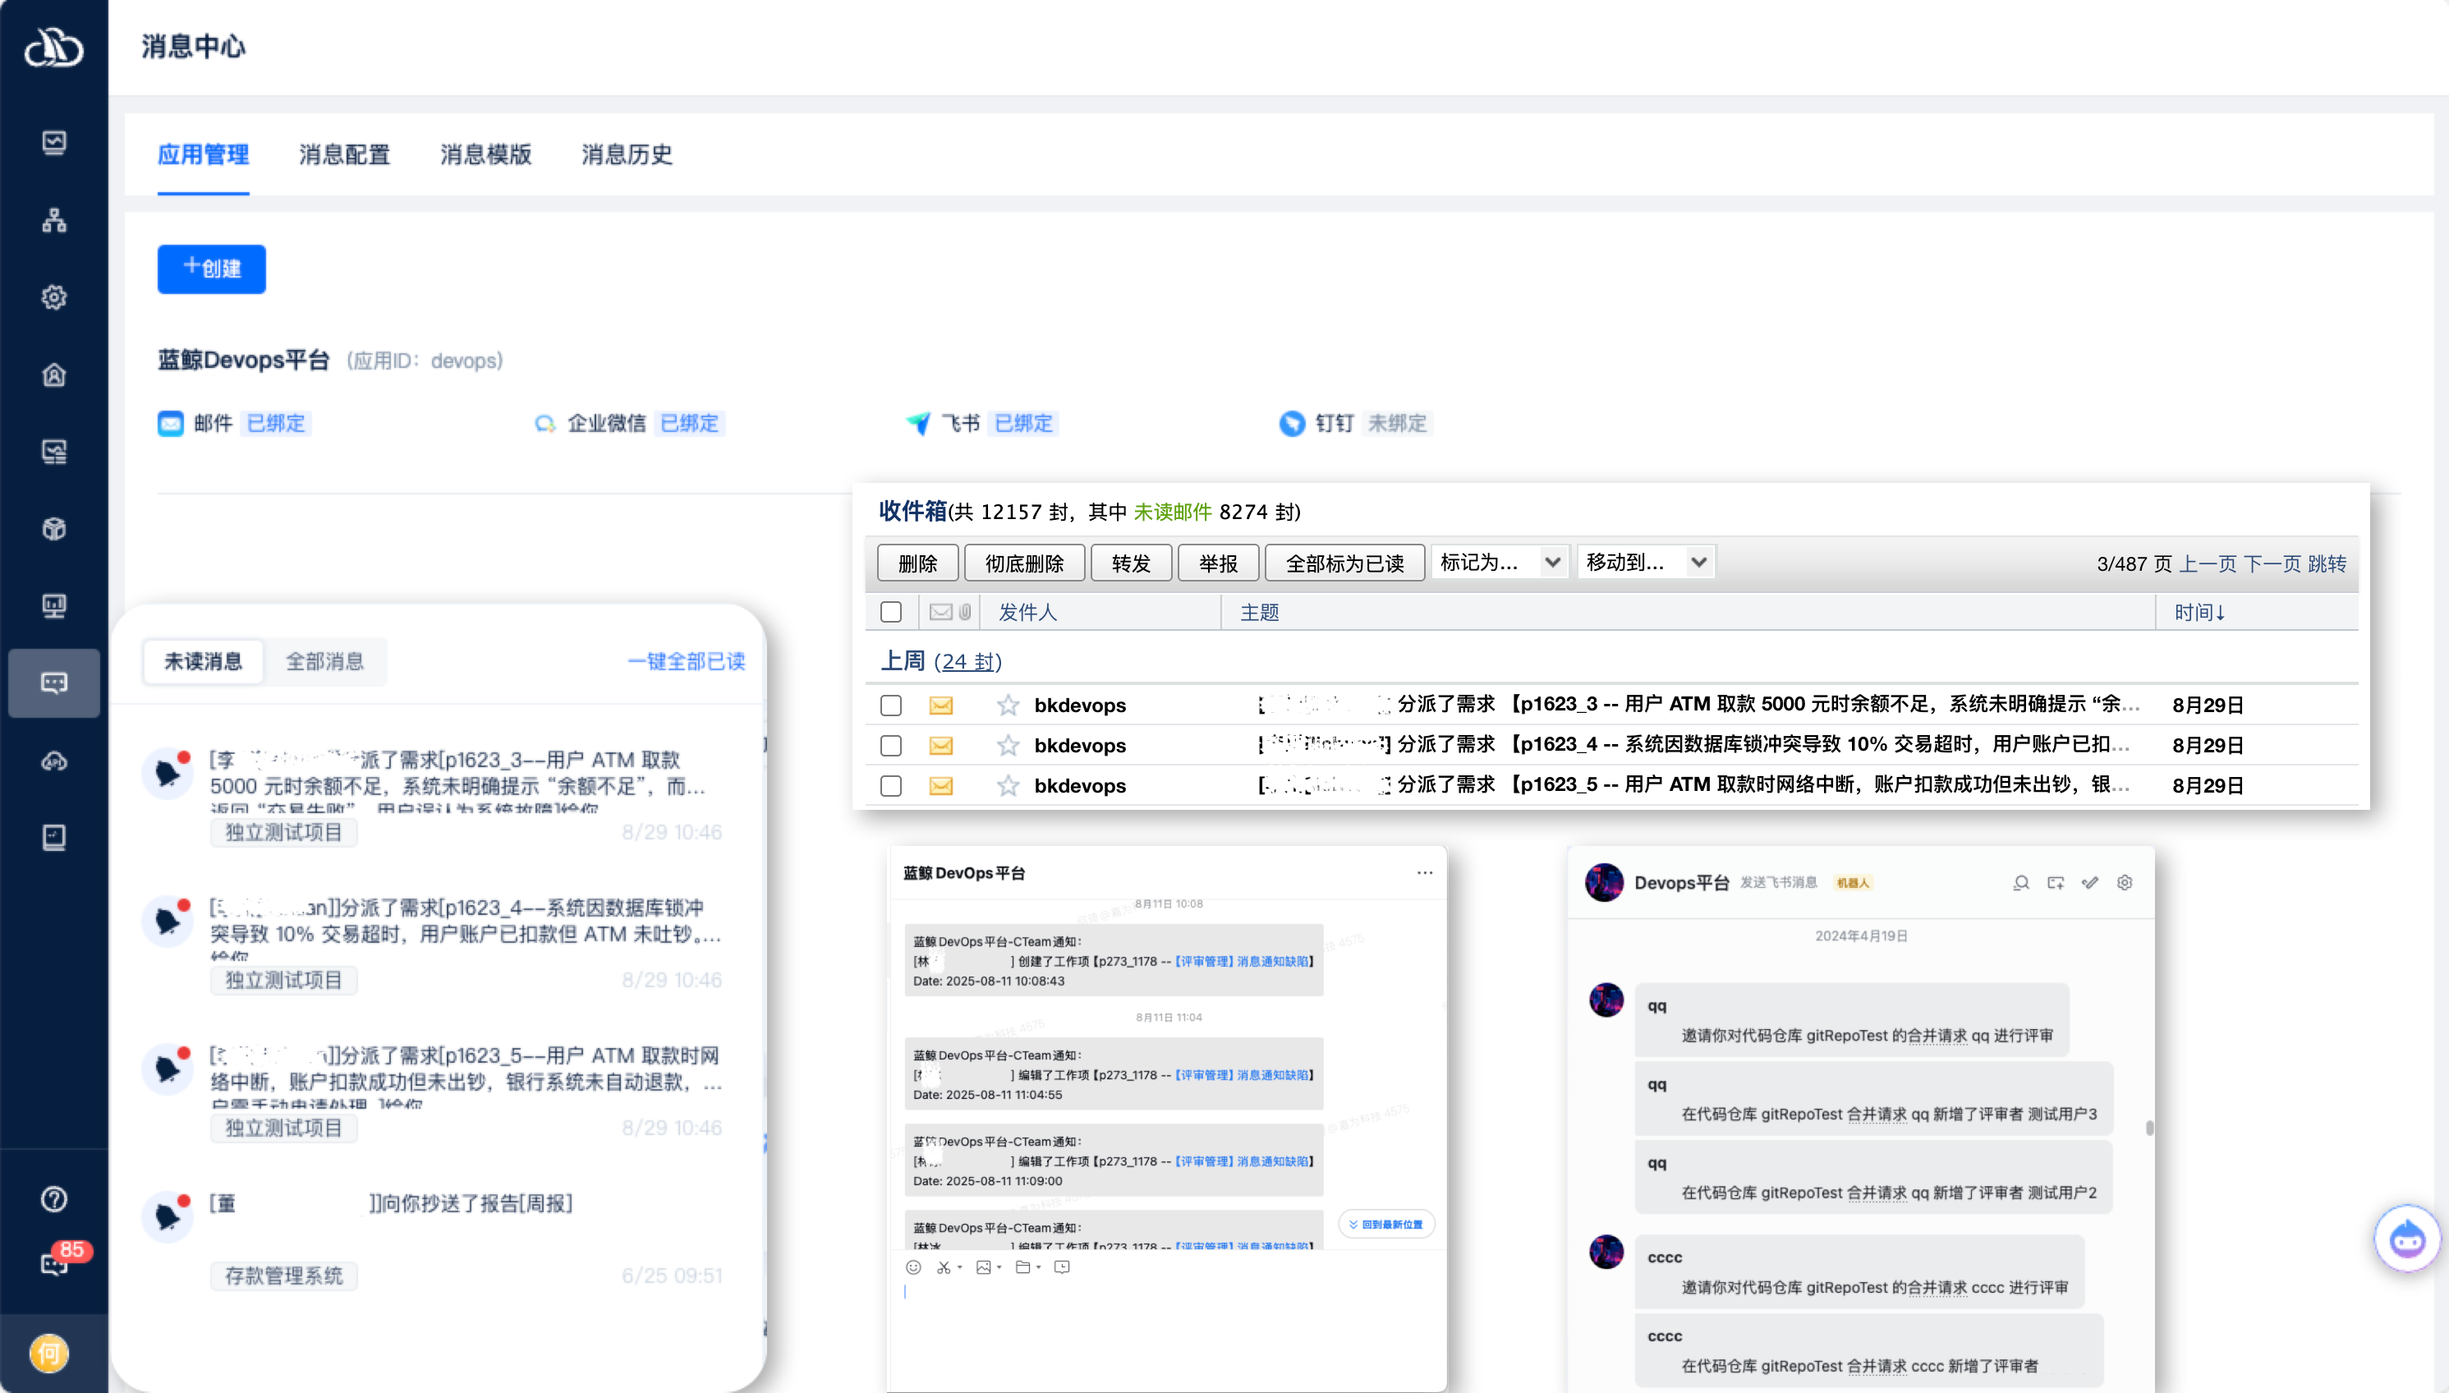Image resolution: width=2449 pixels, height=1393 pixels.
Task: Click the three-dot menu in 蓝鲸 DevOps平台 chat
Action: 1424,872
